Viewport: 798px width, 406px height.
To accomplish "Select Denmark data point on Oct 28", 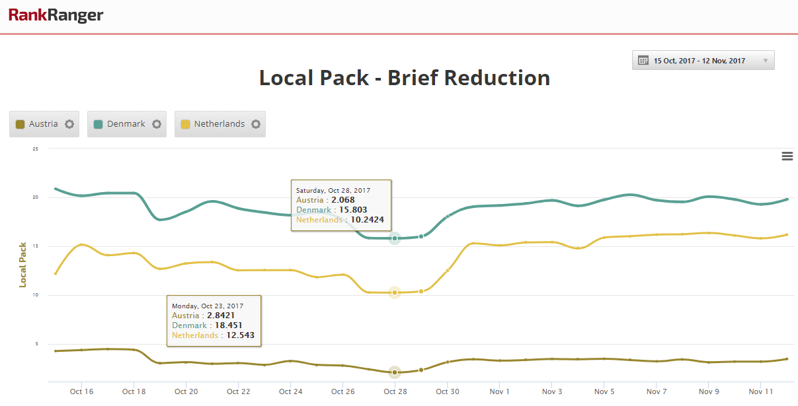I will pyautogui.click(x=395, y=238).
